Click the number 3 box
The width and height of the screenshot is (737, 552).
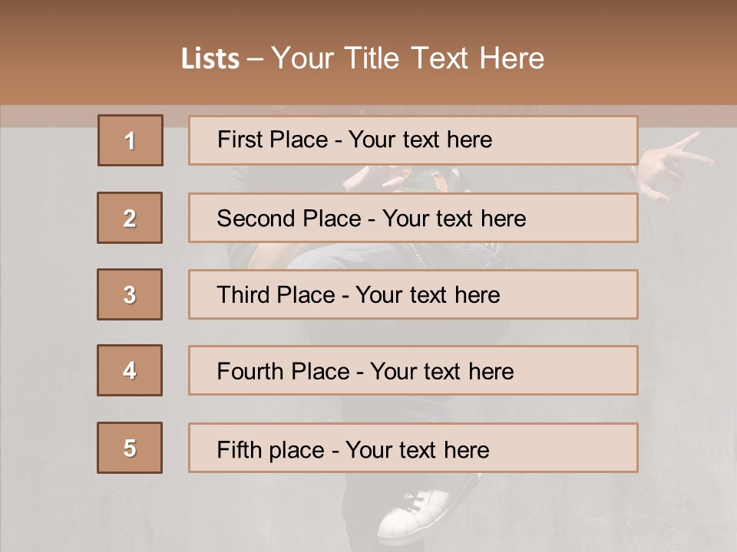130,294
